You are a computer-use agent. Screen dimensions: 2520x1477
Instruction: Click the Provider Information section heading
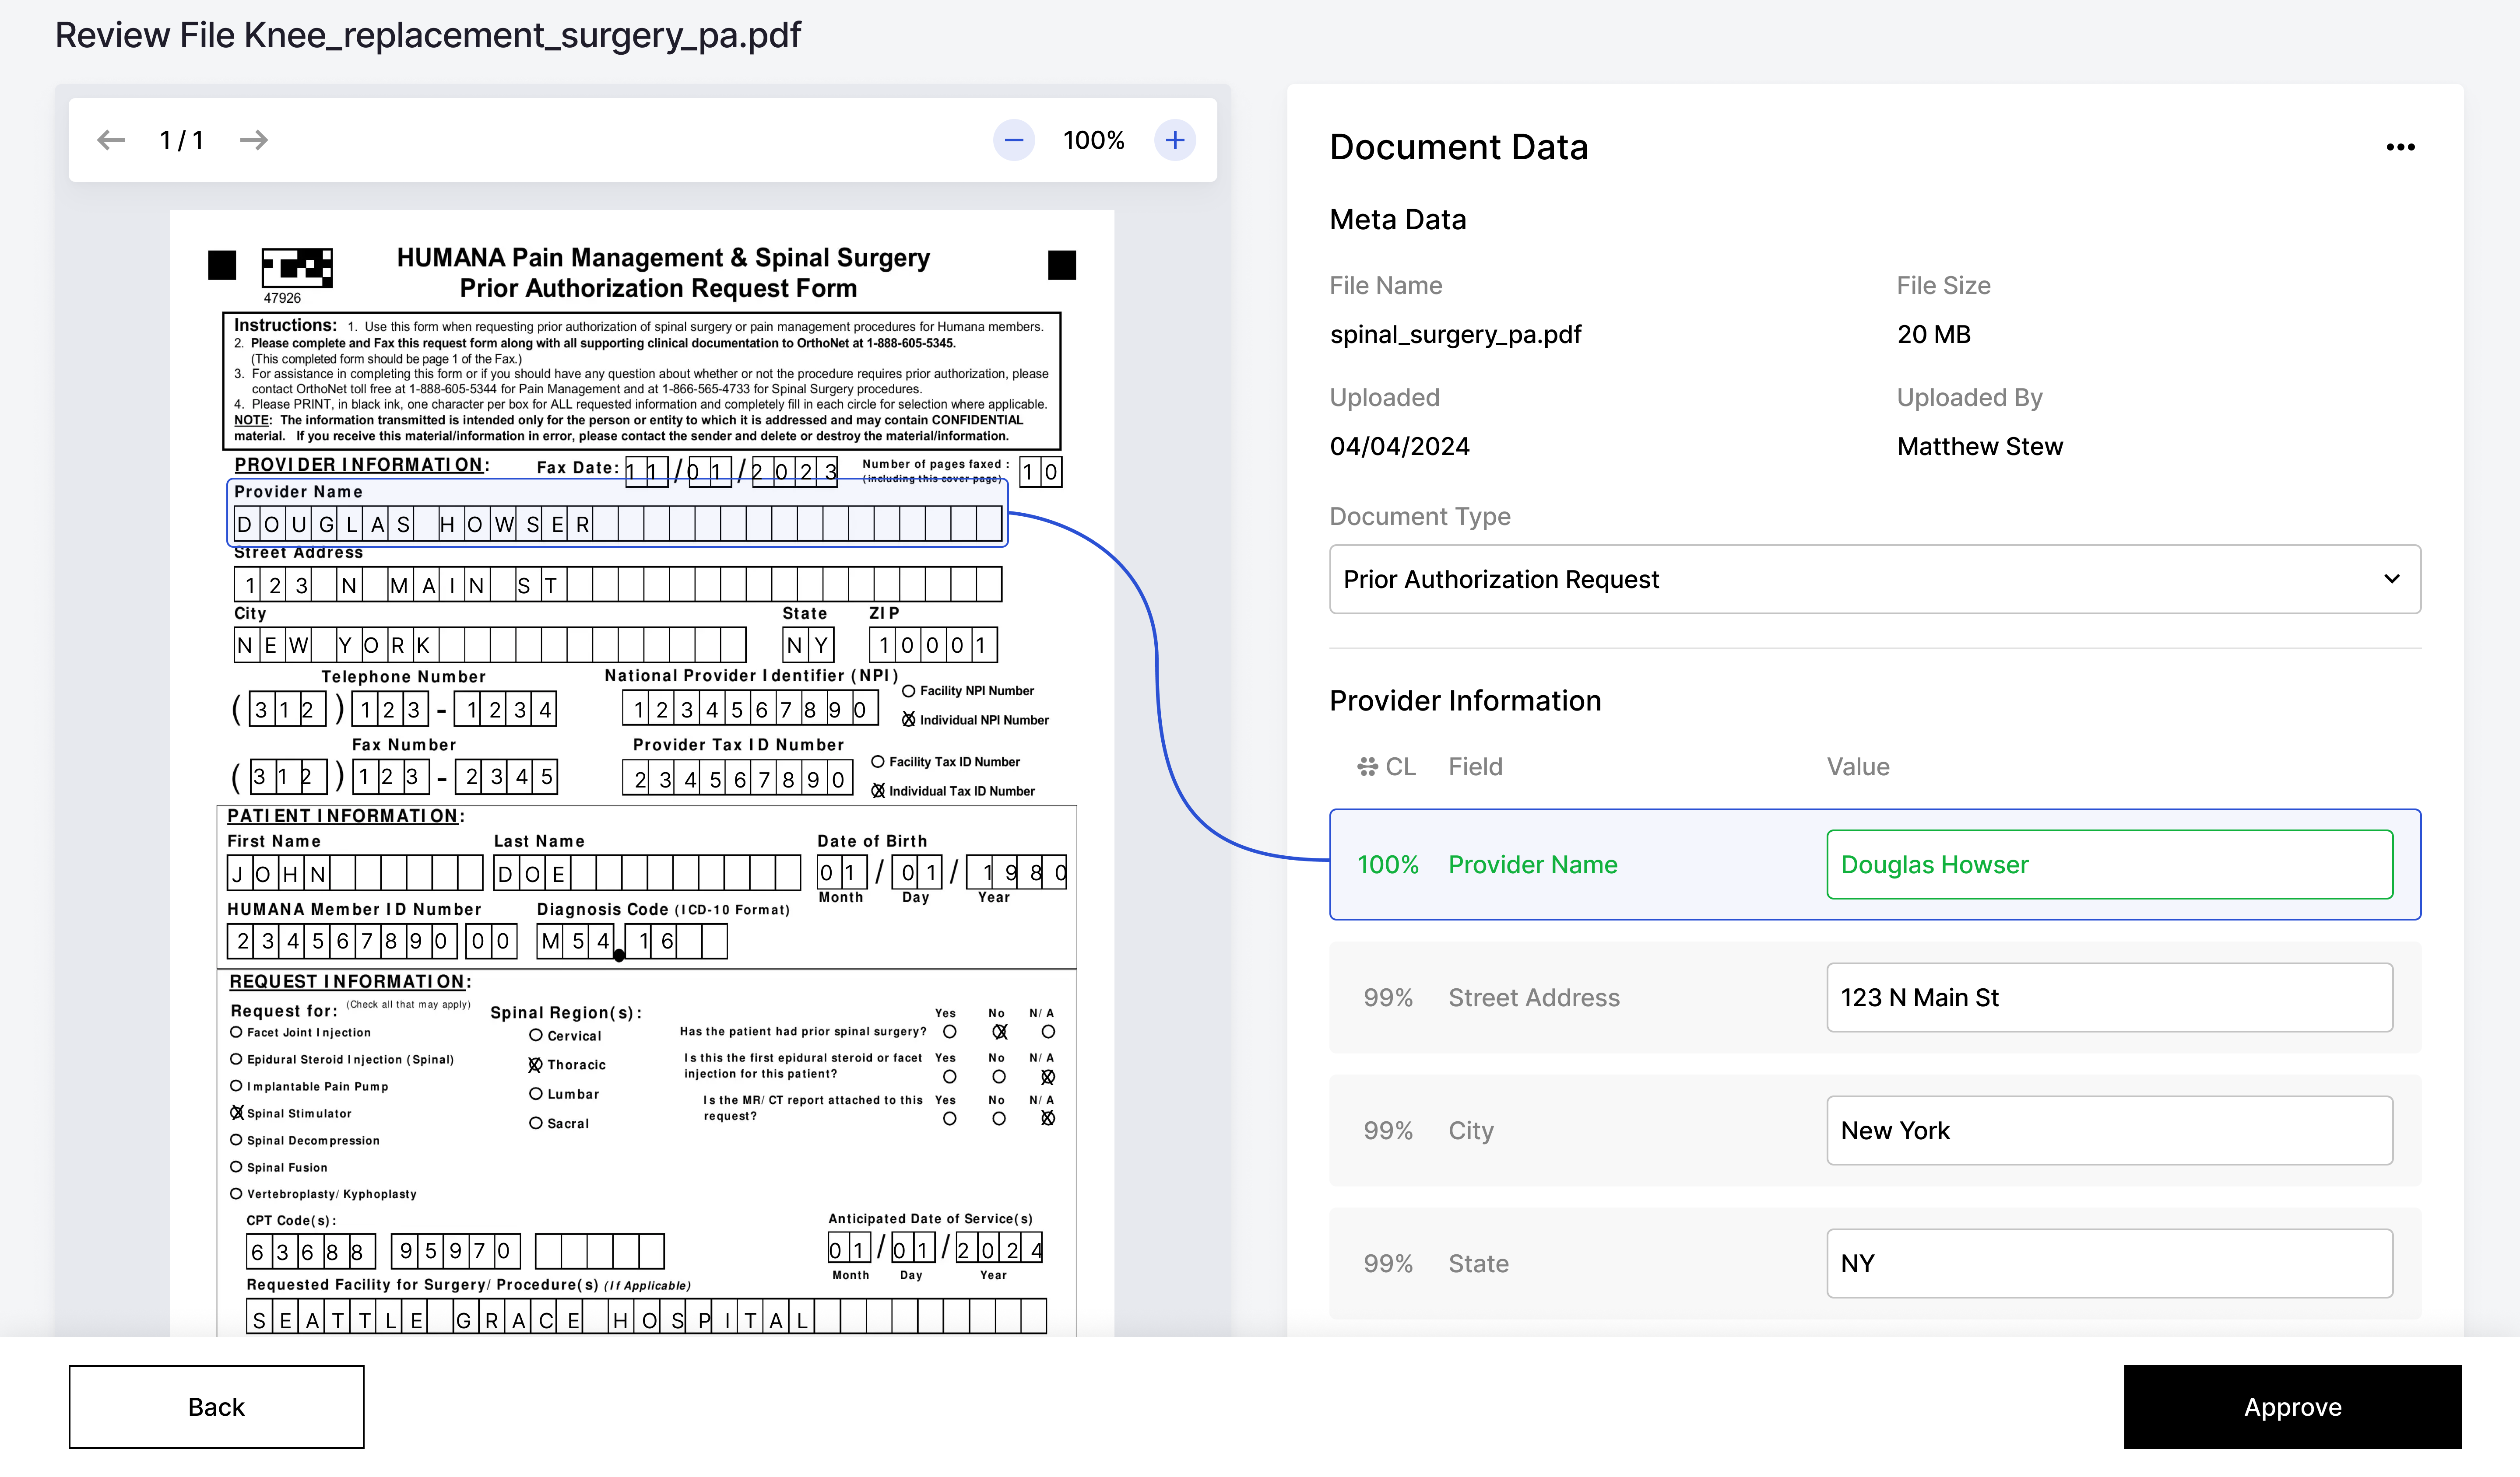tap(1464, 700)
